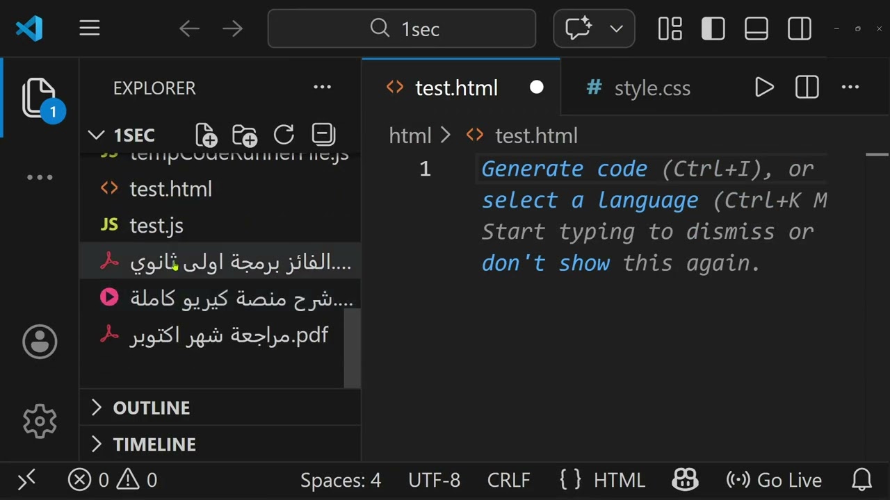Viewport: 890px width, 500px height.
Task: Create a new folder in 1SEC
Action: pyautogui.click(x=245, y=135)
